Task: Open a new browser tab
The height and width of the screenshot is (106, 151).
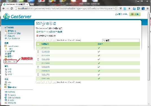Action: 32,4
